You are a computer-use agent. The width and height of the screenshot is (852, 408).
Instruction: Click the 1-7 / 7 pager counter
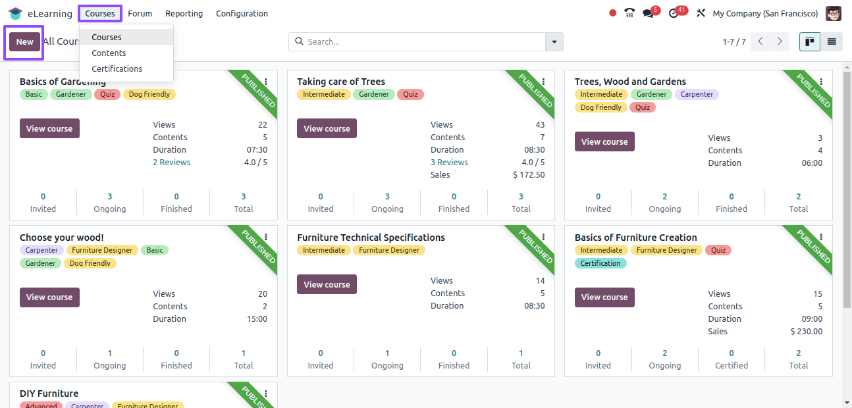tap(734, 41)
